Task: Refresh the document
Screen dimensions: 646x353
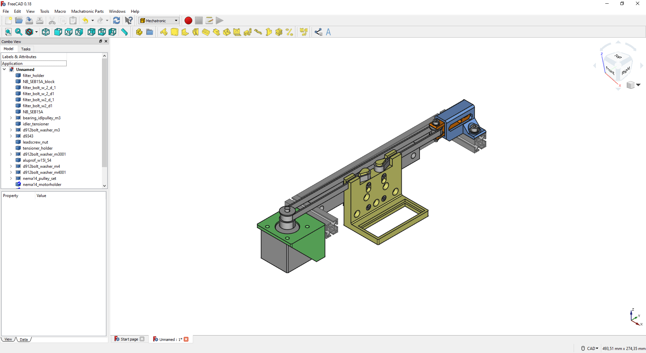Action: click(117, 21)
